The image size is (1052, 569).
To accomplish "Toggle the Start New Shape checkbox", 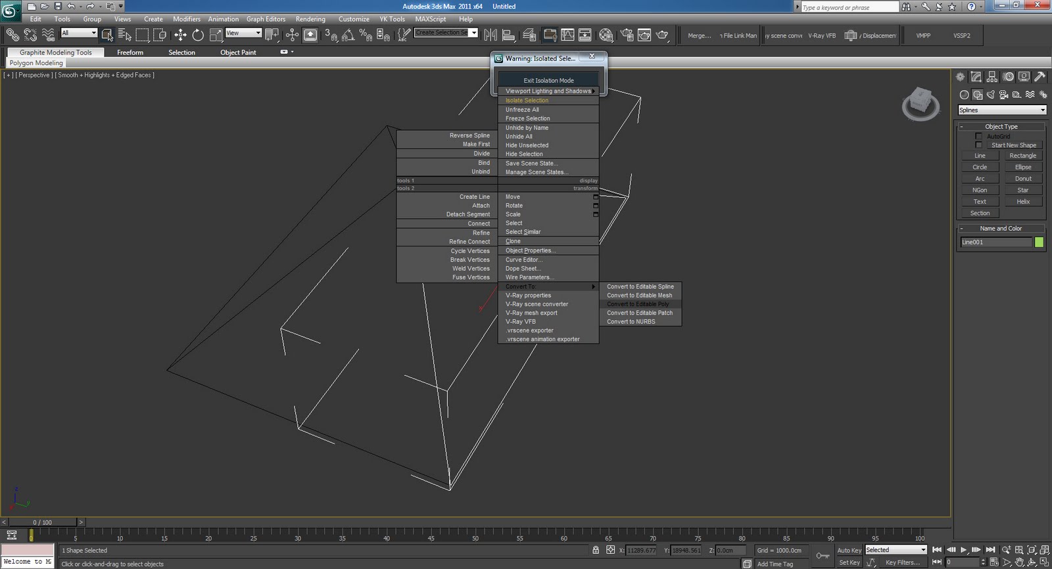I will coord(978,145).
